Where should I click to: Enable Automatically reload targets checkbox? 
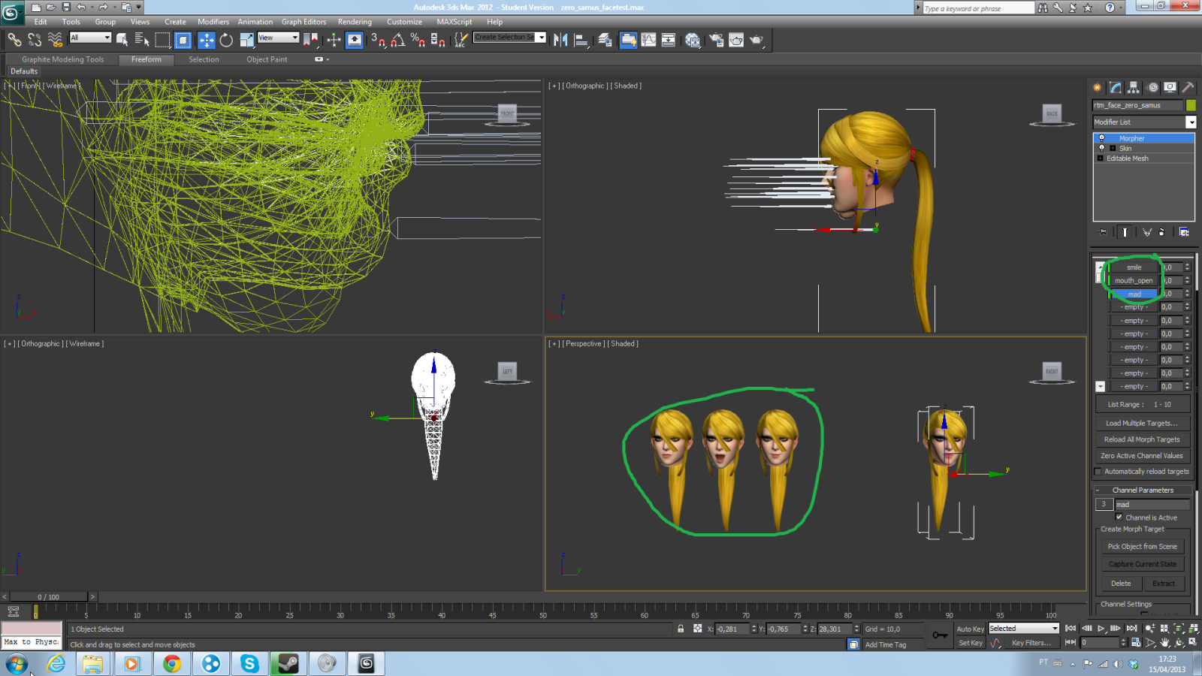pos(1098,472)
